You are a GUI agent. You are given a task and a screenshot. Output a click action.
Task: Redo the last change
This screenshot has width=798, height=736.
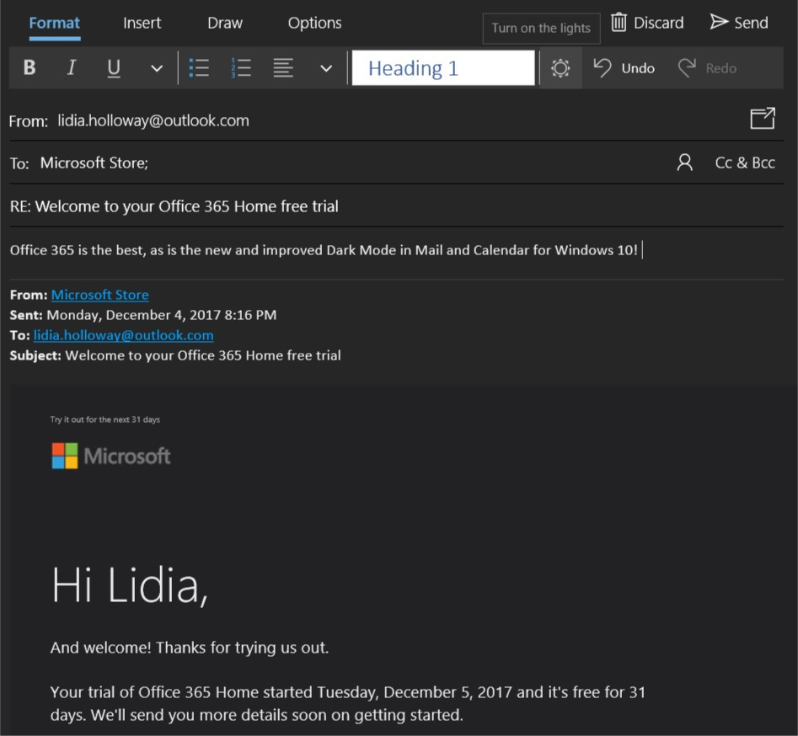point(707,67)
